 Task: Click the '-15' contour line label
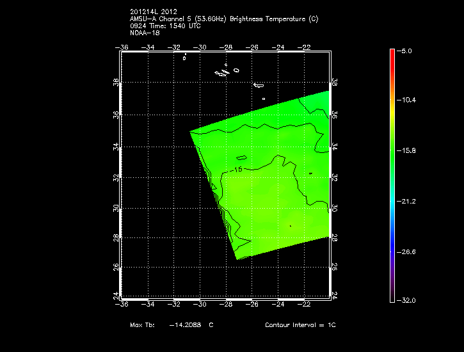[236, 169]
